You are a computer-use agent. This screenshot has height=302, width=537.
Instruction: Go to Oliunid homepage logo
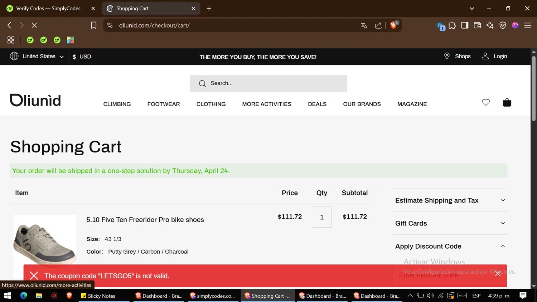[35, 100]
